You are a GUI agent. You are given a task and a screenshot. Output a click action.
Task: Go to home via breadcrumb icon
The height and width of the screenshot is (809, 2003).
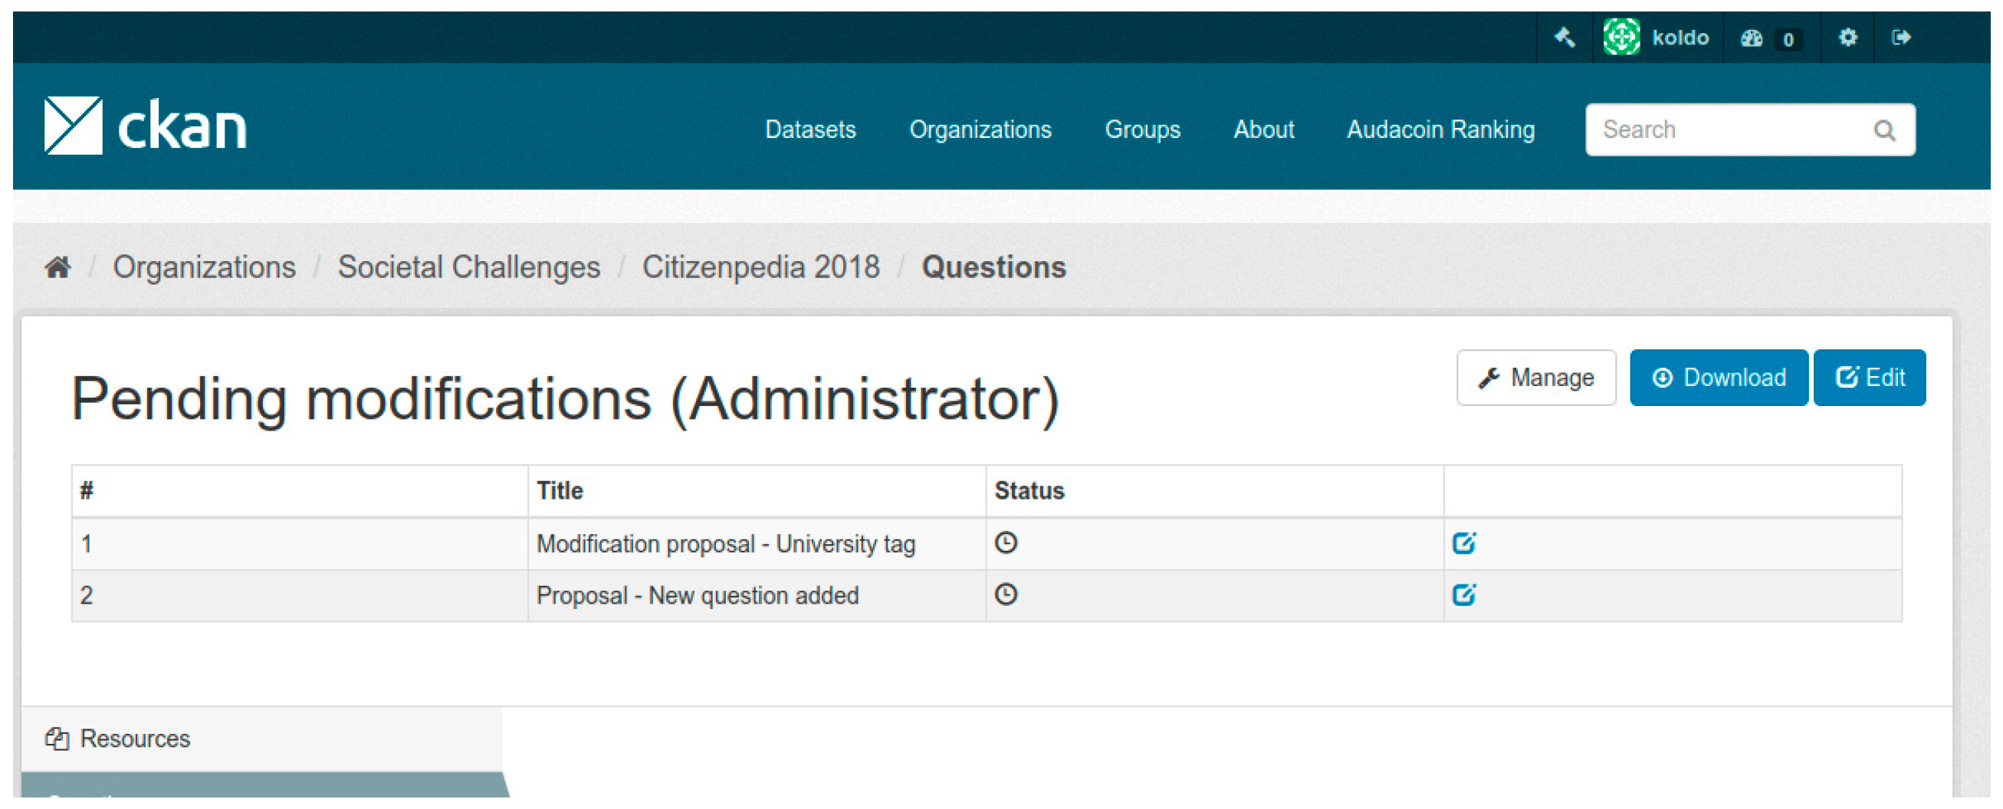click(57, 267)
